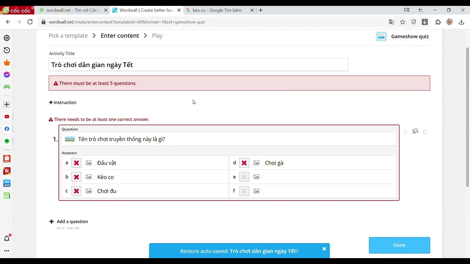Open Facebook shortcut in sidebar
Screen dimensions: 470x264
point(7,129)
